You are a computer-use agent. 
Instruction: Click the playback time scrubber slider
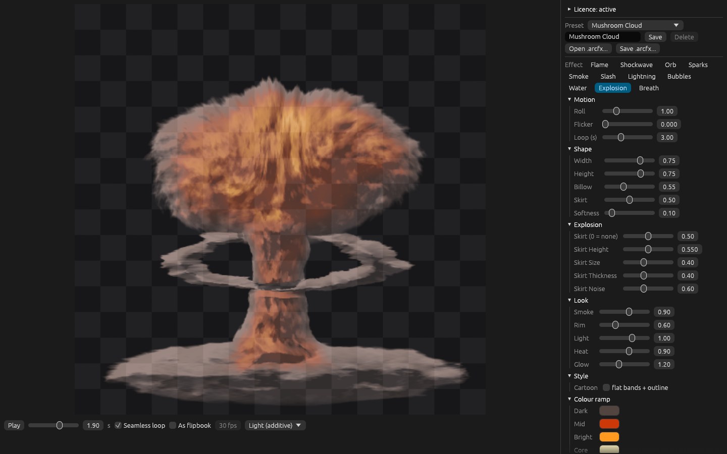(54, 425)
